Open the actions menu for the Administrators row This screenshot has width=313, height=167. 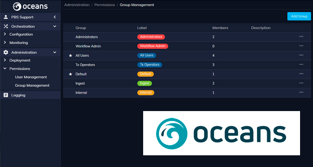[301, 37]
